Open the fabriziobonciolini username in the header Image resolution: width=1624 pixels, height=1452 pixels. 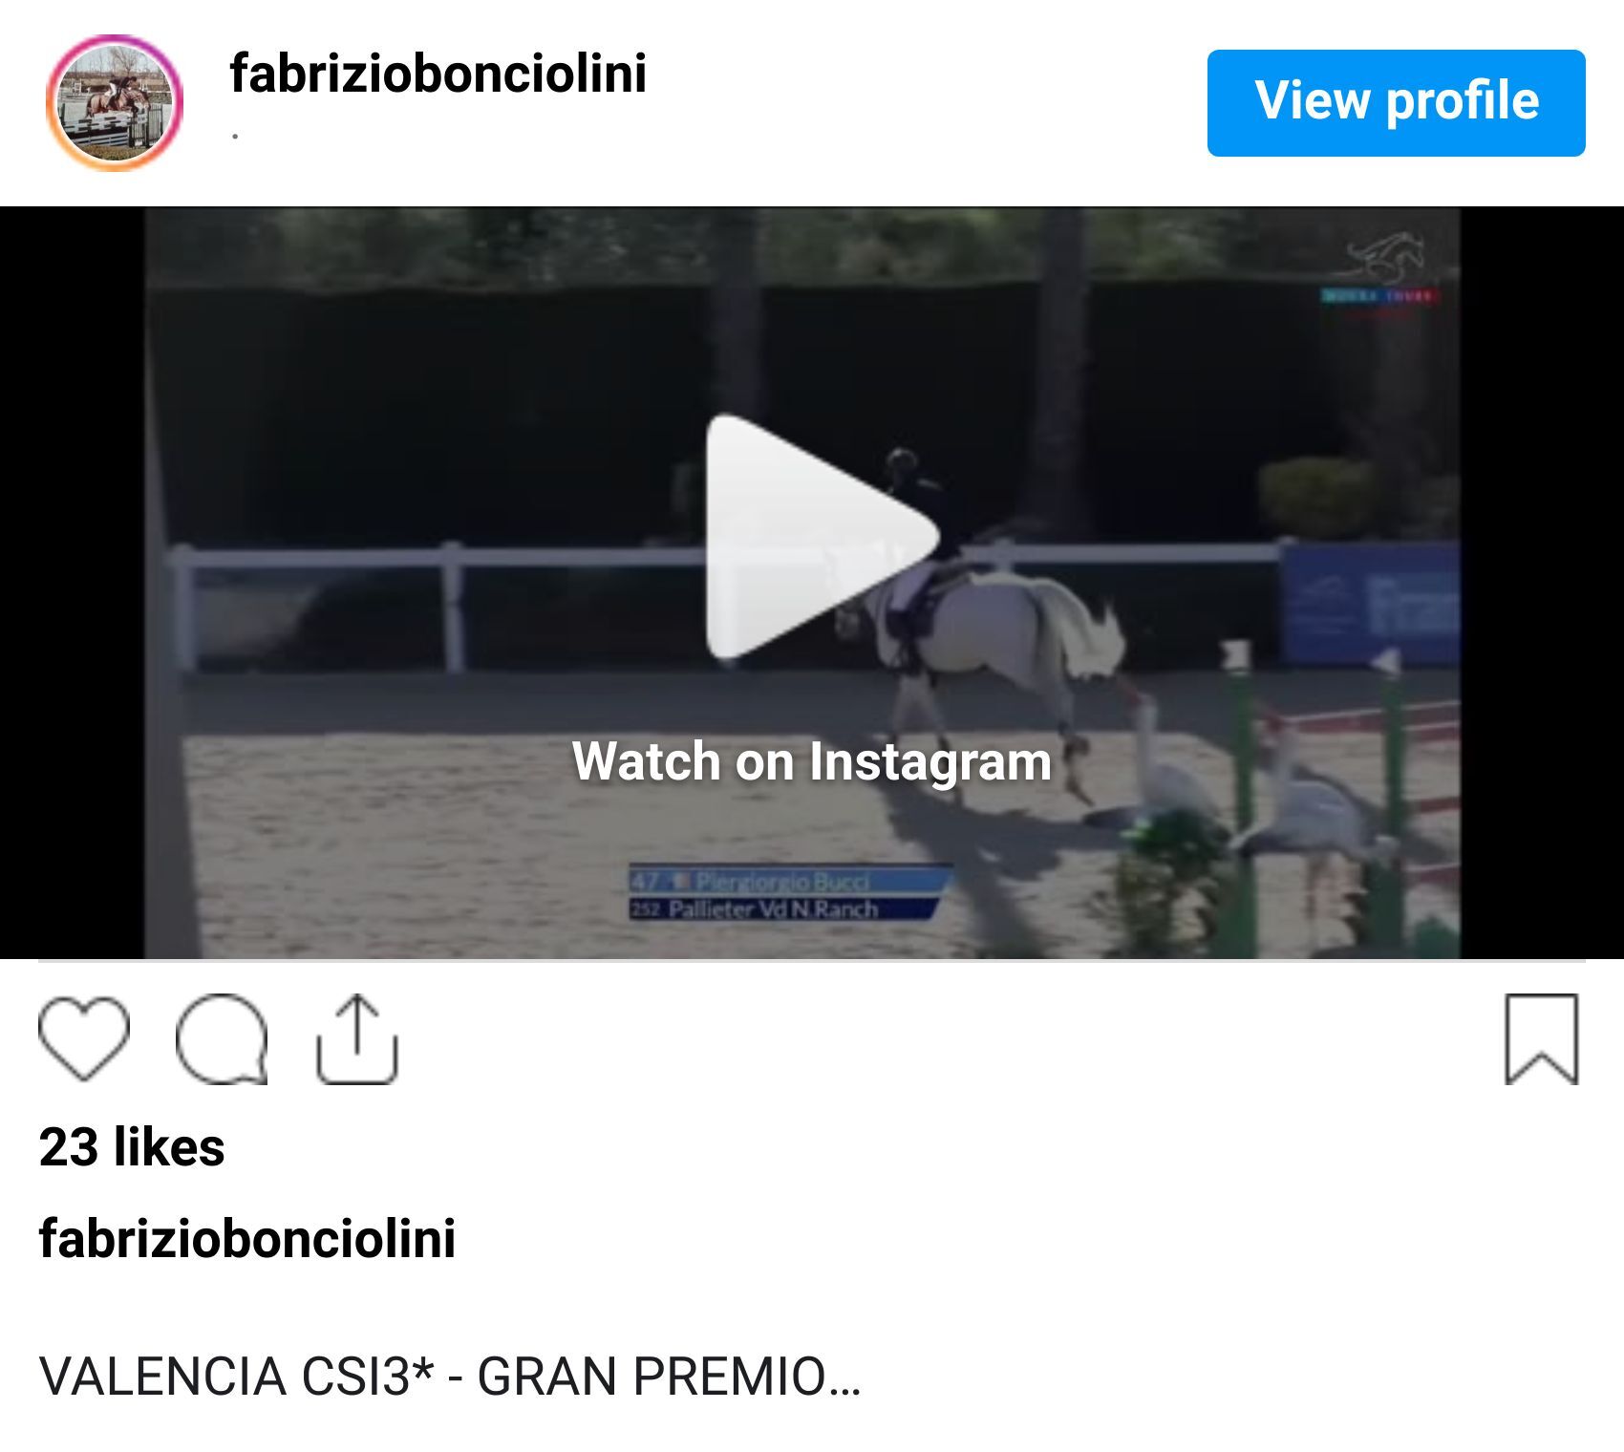(x=438, y=73)
